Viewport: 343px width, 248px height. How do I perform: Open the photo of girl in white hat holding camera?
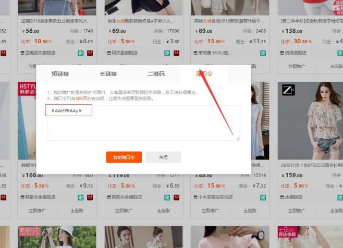click(57, 237)
